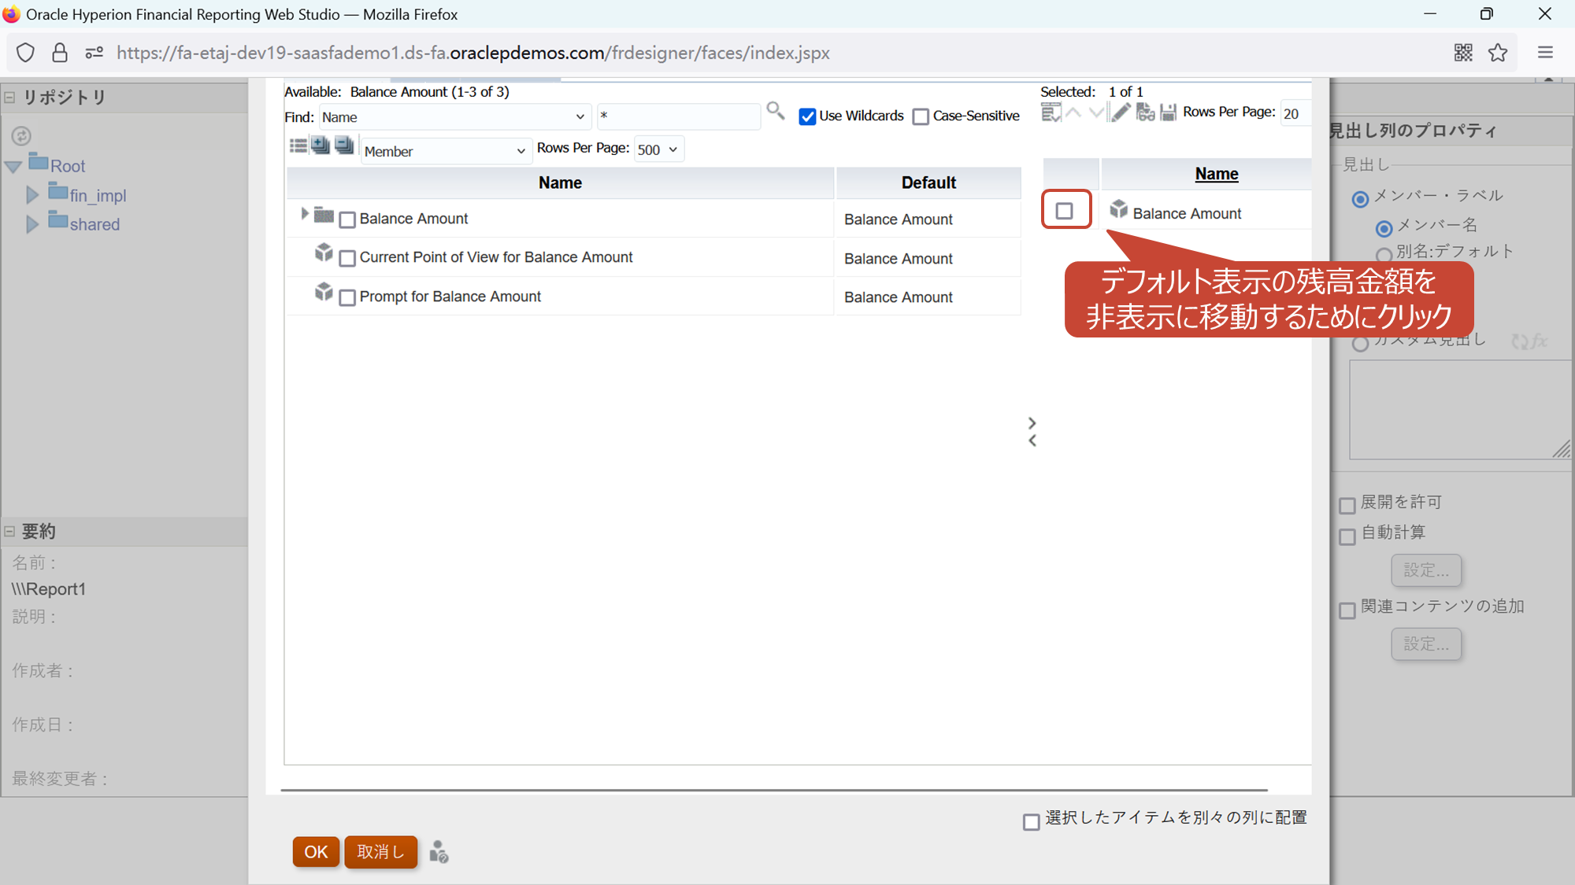Check Prompt for Balance Amount checkbox

[x=347, y=298]
